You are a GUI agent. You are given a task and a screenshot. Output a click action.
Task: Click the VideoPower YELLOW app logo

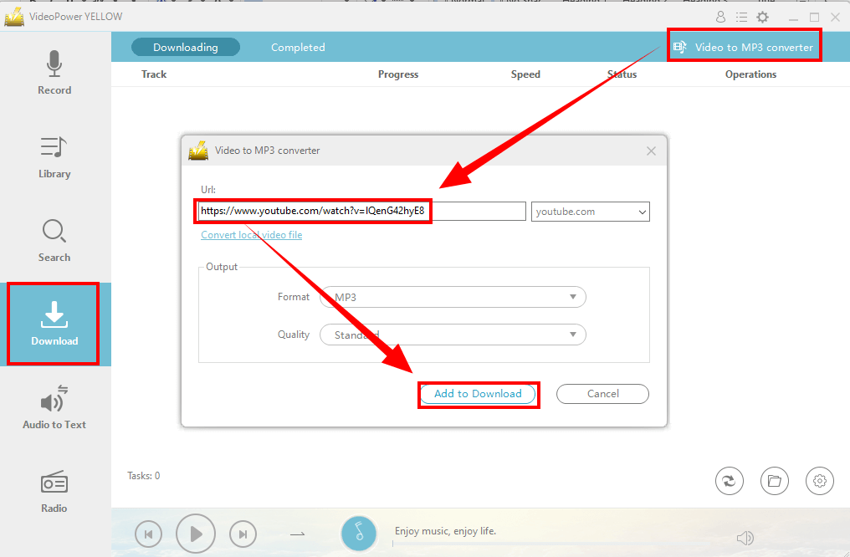pos(14,17)
